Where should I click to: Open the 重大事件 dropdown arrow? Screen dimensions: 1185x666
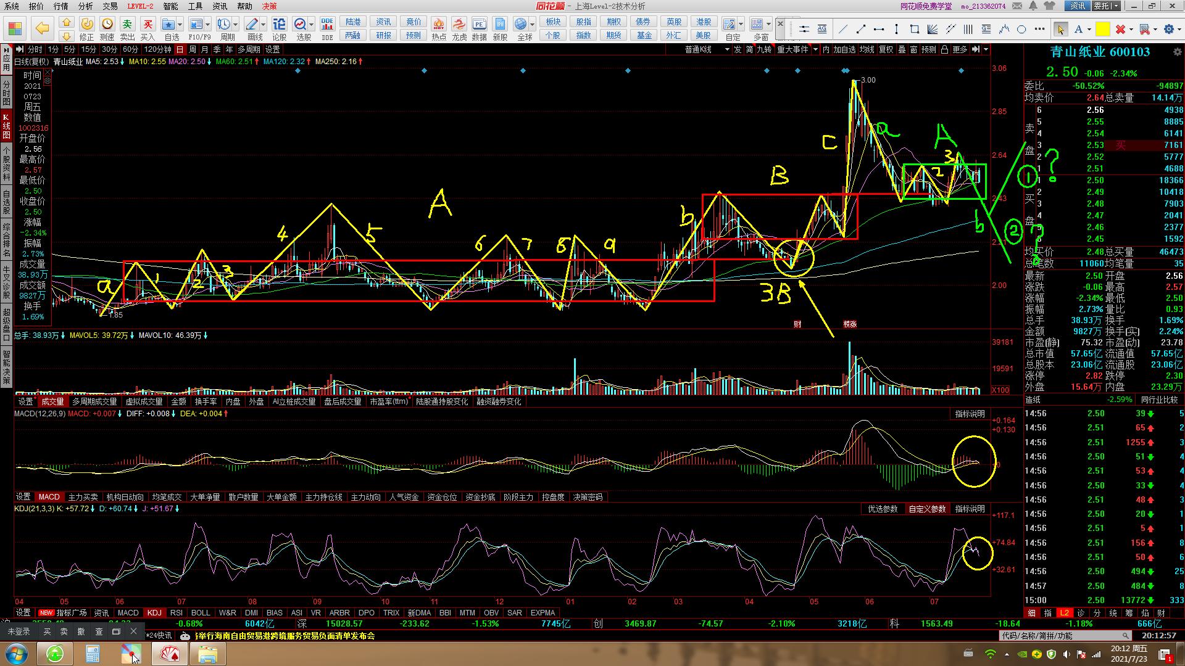click(x=815, y=49)
